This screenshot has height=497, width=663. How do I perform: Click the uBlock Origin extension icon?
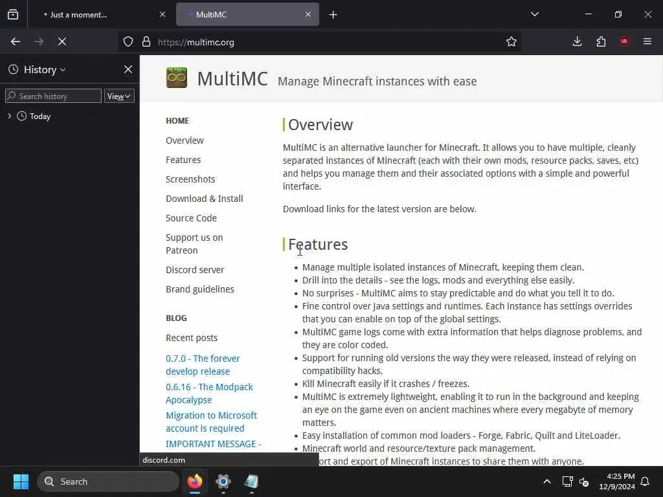point(624,41)
